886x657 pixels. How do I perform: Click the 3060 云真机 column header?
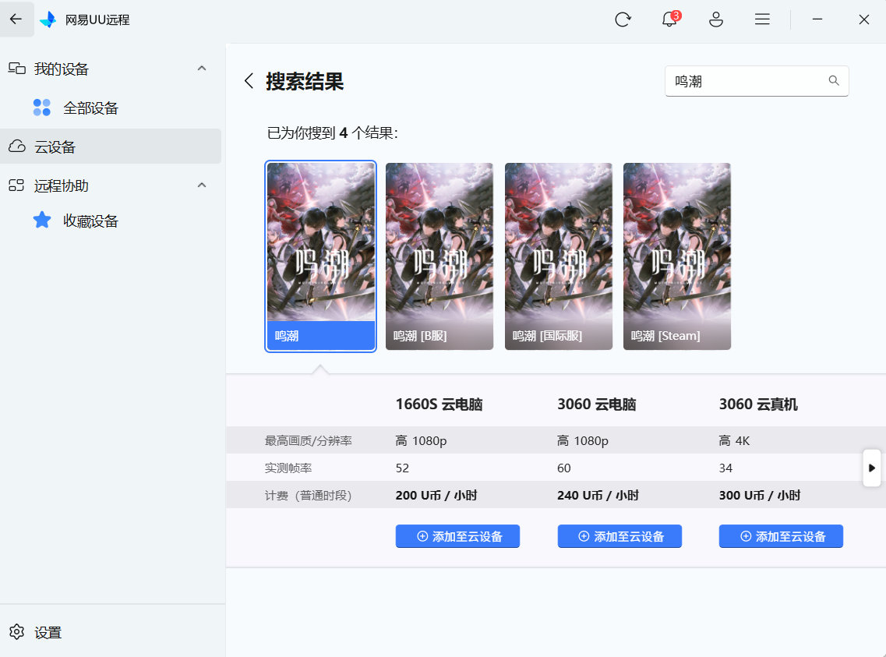click(x=758, y=404)
